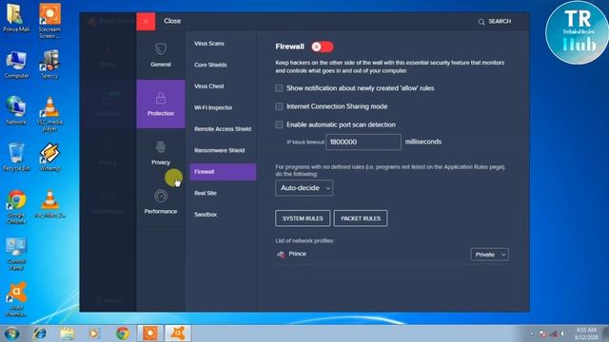Image resolution: width=609 pixels, height=342 pixels.
Task: Launch Chrome from the taskbar
Action: (123, 333)
